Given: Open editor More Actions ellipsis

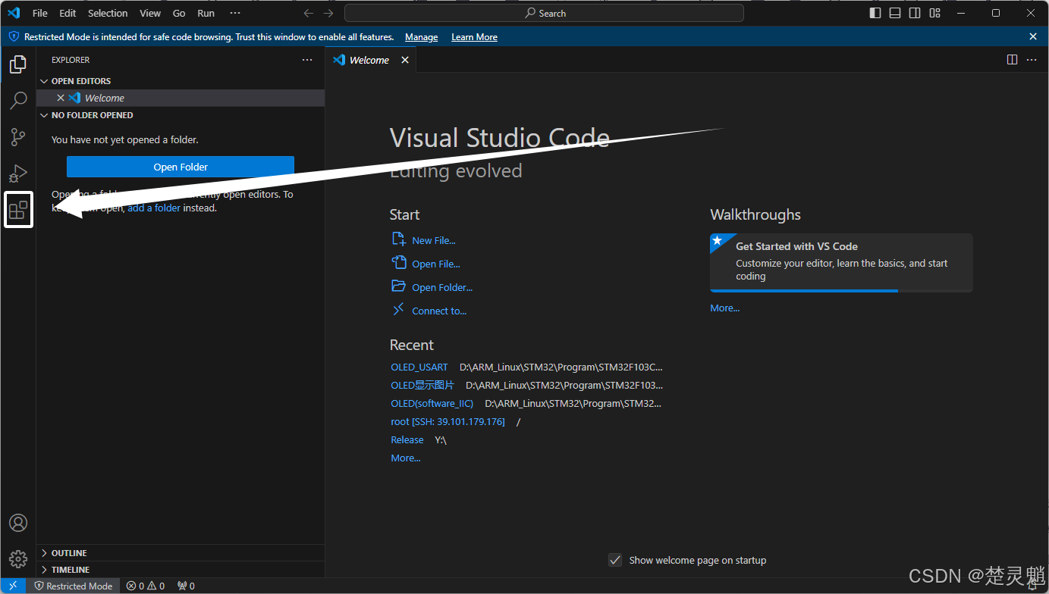Looking at the screenshot, I should coord(1032,60).
